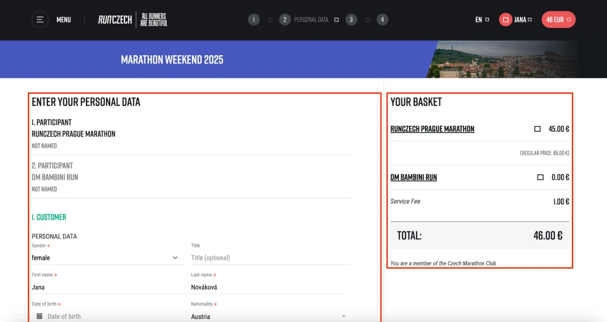
Task: Select step 2 Personal Data
Action: click(285, 20)
